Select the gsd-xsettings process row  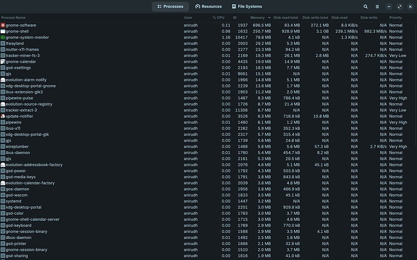pos(207,68)
